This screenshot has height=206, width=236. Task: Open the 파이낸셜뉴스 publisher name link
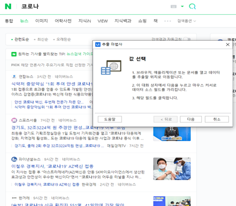click(x=30, y=159)
